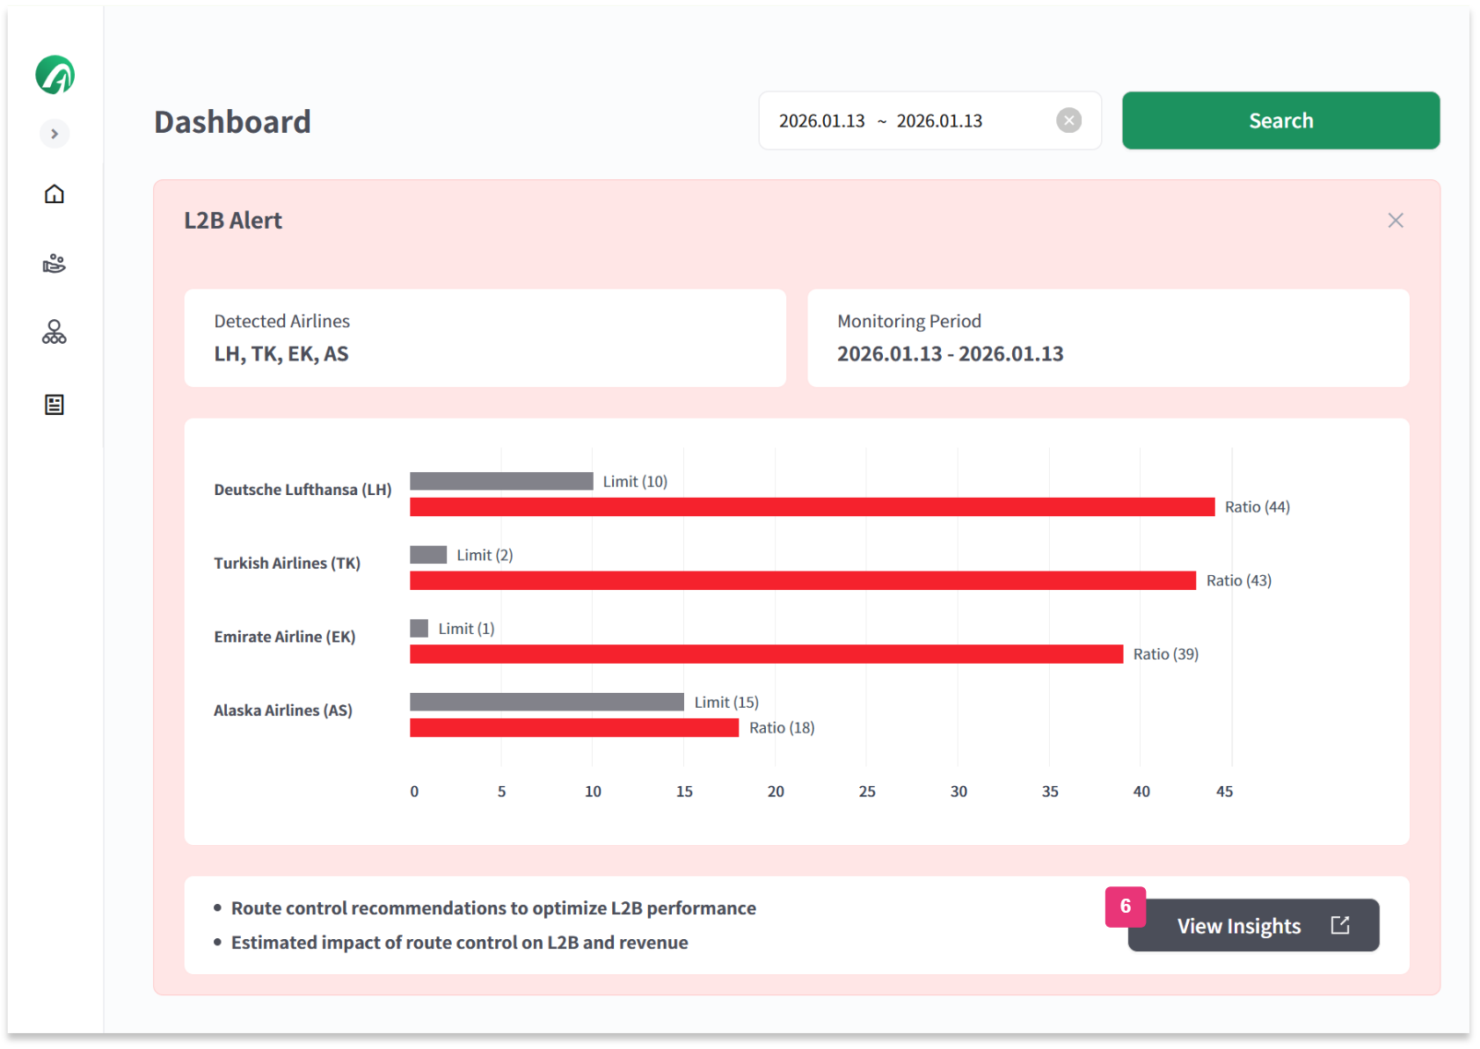Expand the sidebar using the chevron arrow
The height and width of the screenshot is (1049, 1480).
click(55, 134)
